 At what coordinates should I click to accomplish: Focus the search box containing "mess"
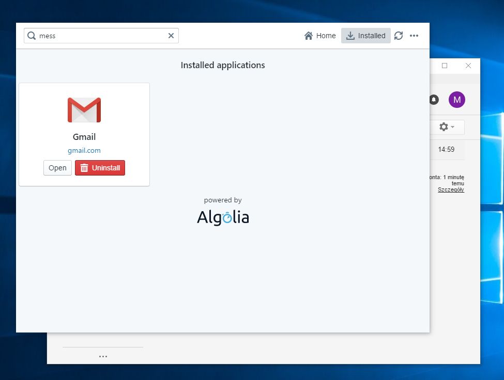click(101, 36)
